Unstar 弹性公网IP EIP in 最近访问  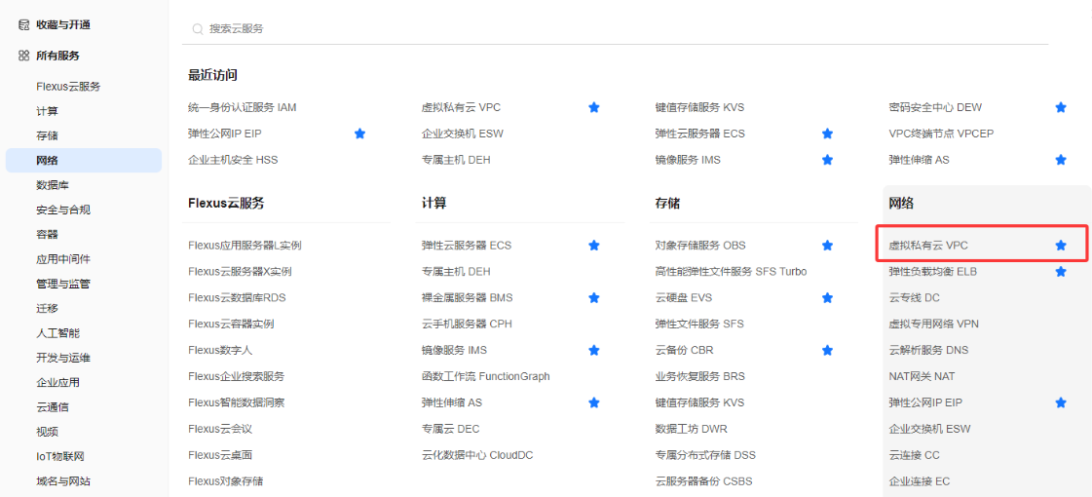tap(360, 134)
